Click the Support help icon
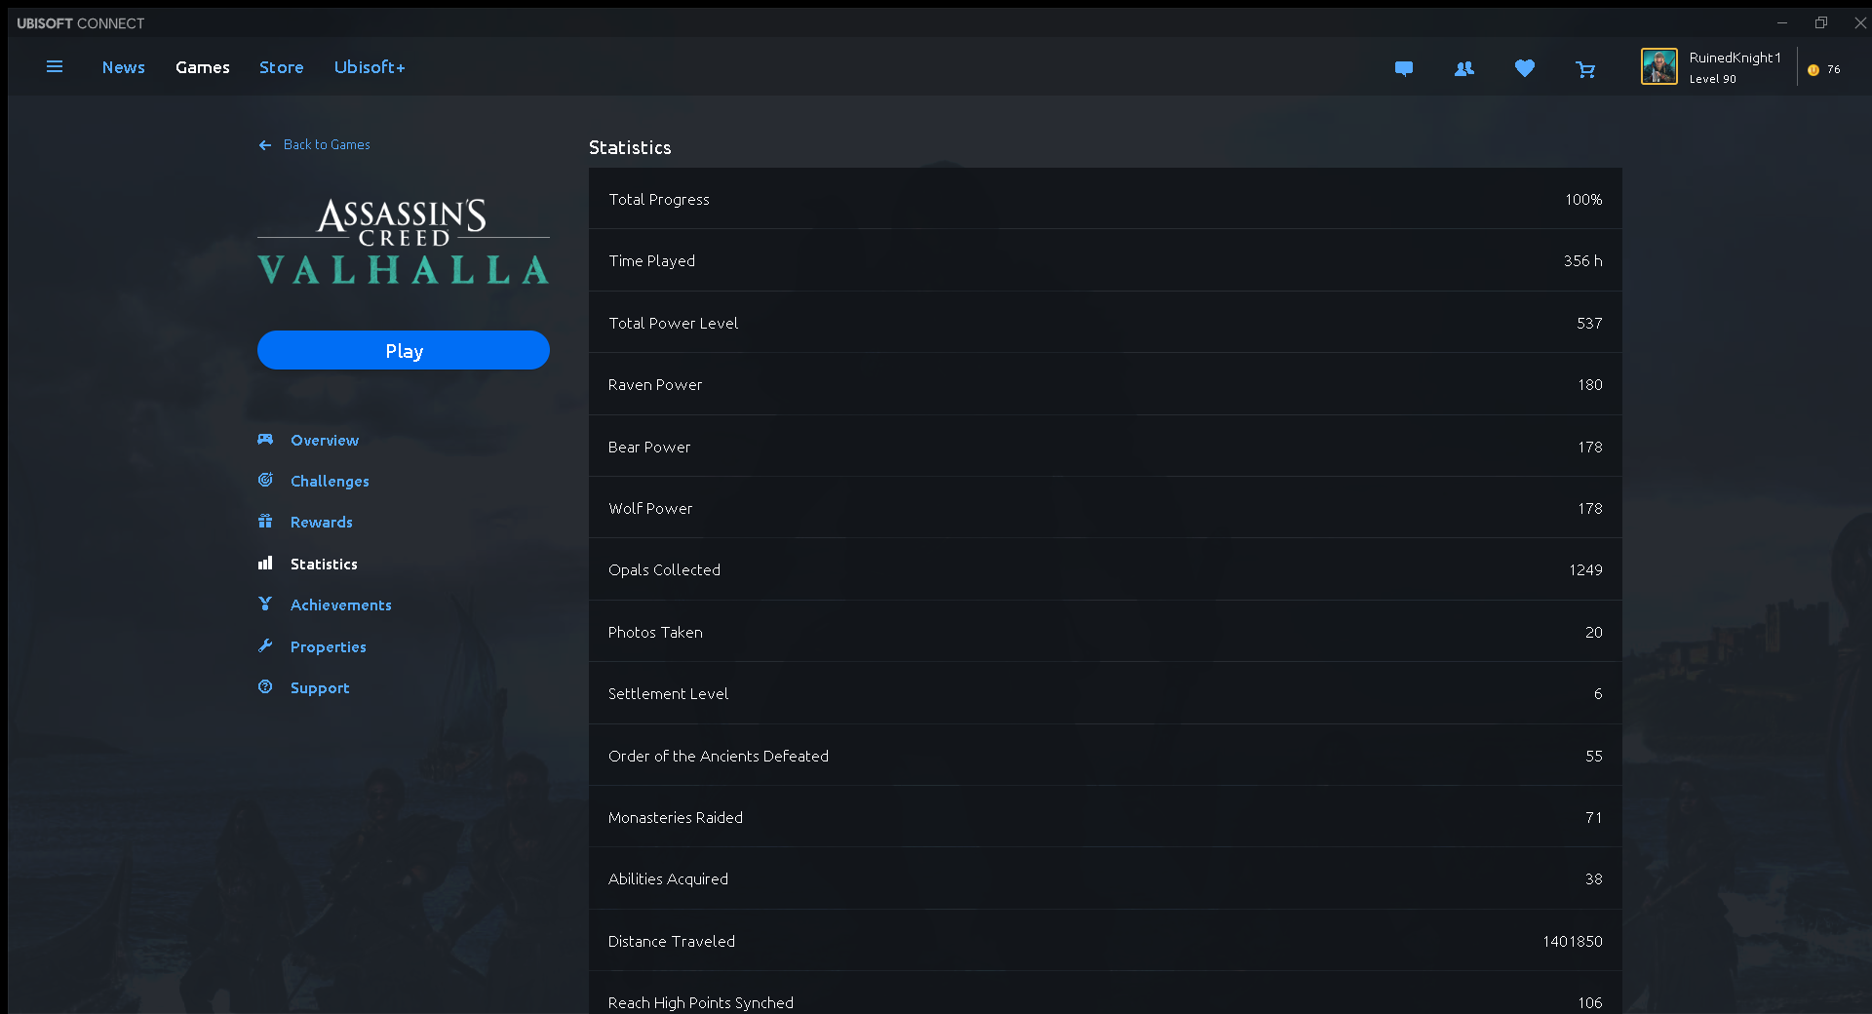Viewport: 1872px width, 1014px height. (x=265, y=687)
